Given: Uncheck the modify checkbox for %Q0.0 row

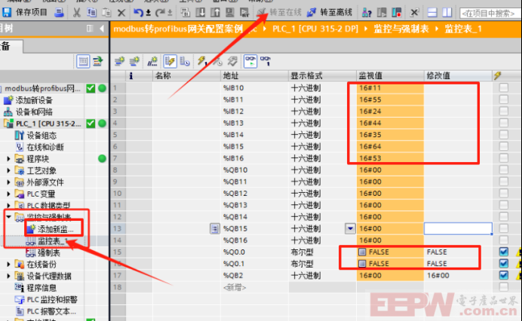Looking at the screenshot, I should coord(504,252).
